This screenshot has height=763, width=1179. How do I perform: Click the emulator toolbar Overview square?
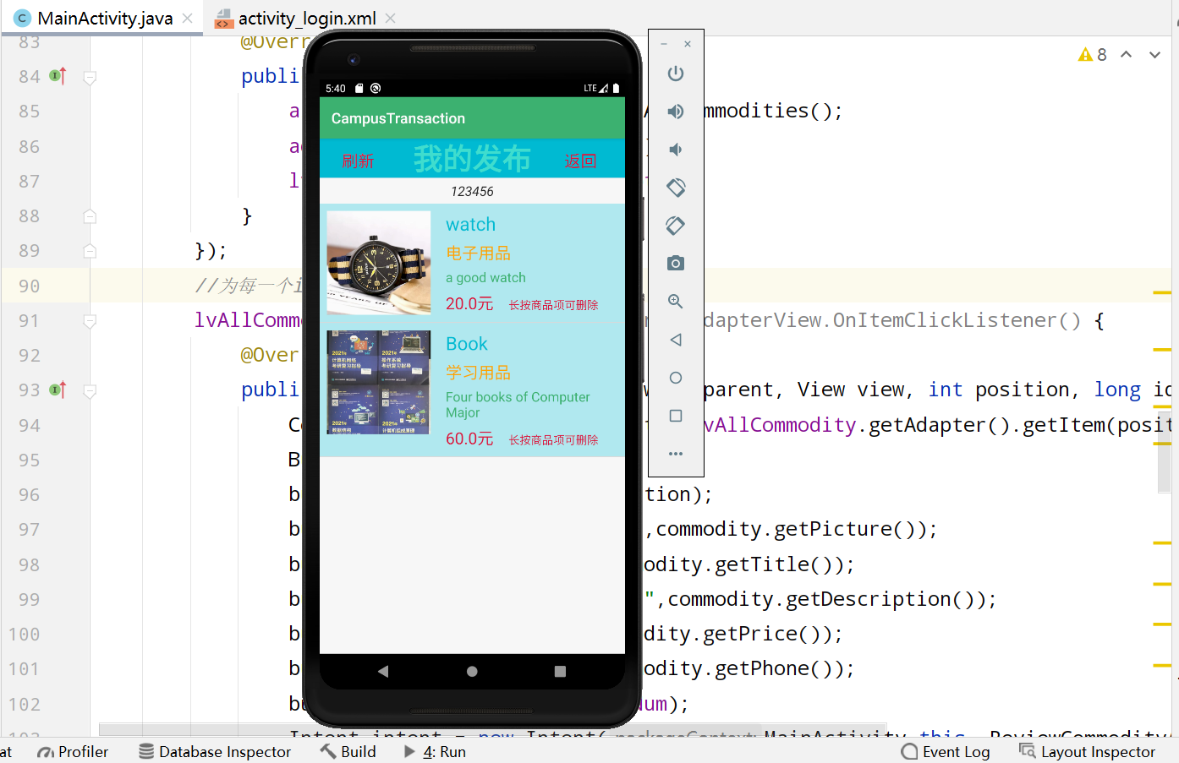675,416
